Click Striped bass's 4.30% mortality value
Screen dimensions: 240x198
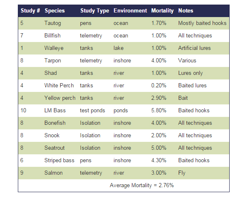click(159, 161)
